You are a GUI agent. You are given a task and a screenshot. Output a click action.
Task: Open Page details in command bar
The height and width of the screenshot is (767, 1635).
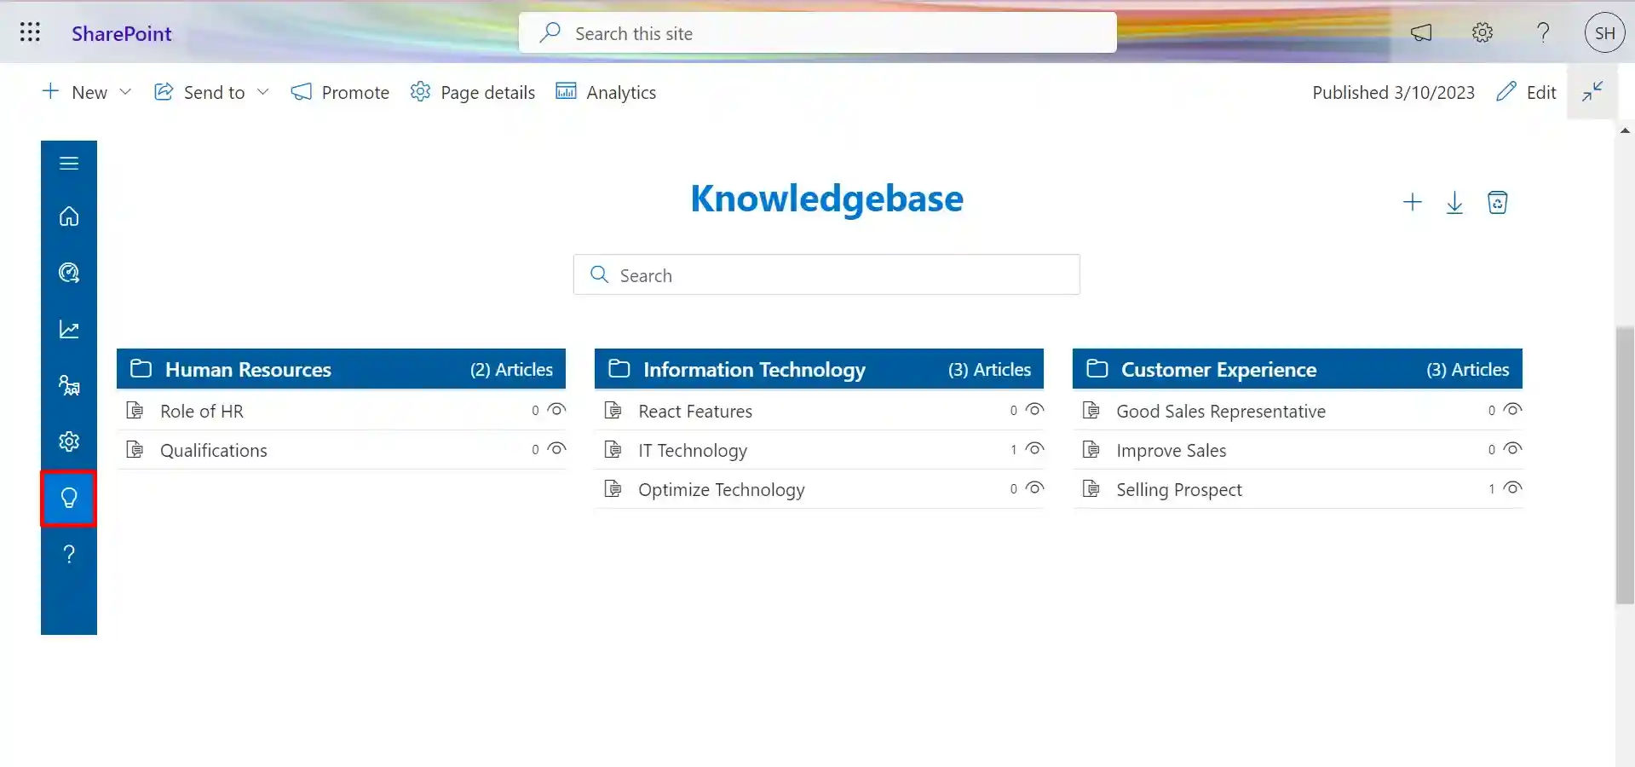tap(473, 92)
